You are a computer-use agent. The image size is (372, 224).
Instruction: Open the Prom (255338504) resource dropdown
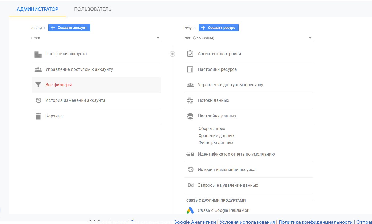point(248,38)
